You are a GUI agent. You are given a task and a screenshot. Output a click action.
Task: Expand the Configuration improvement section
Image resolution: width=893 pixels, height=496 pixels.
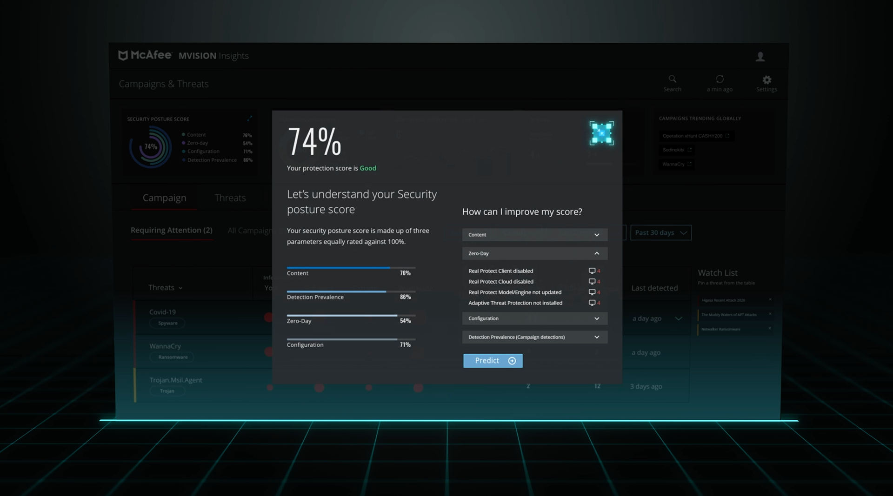[534, 318]
